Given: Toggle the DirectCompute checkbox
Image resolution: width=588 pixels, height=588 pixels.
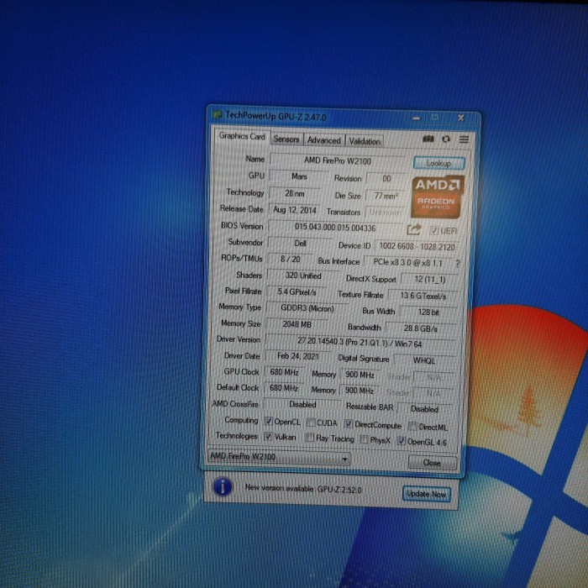Looking at the screenshot, I should (349, 424).
